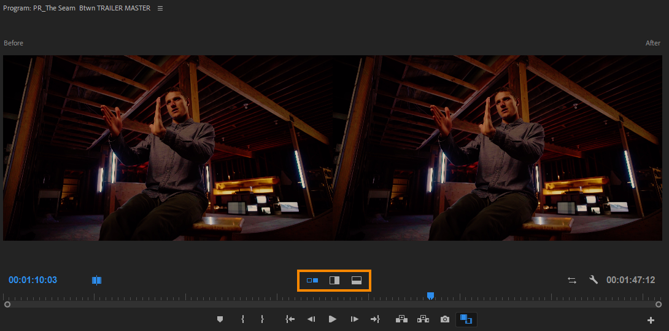Select side-by-side comparison layout
Screen dimensions: 669x331
pyautogui.click(x=312, y=281)
